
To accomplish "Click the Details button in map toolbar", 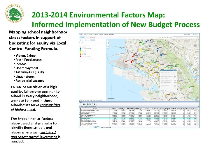I will click(82, 37).
